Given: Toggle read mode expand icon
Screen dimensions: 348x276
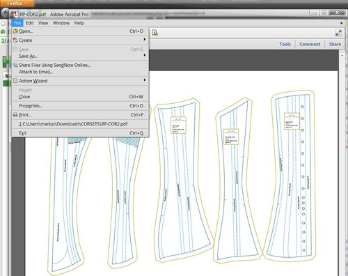Looking at the screenshot, I should (x=338, y=33).
